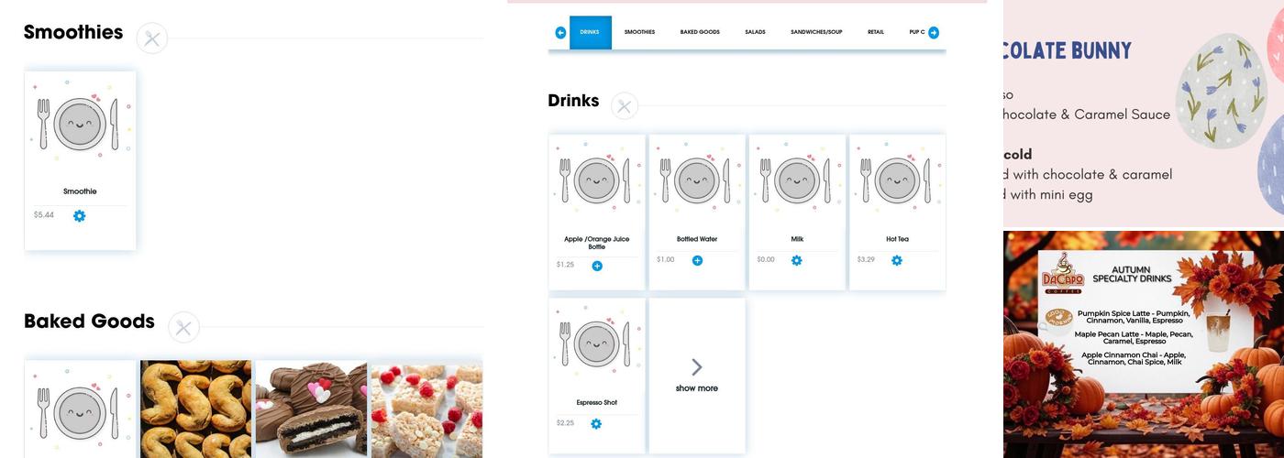Open the Sandwiches/Soup tab
Image resolution: width=1284 pixels, height=458 pixels.
point(816,32)
